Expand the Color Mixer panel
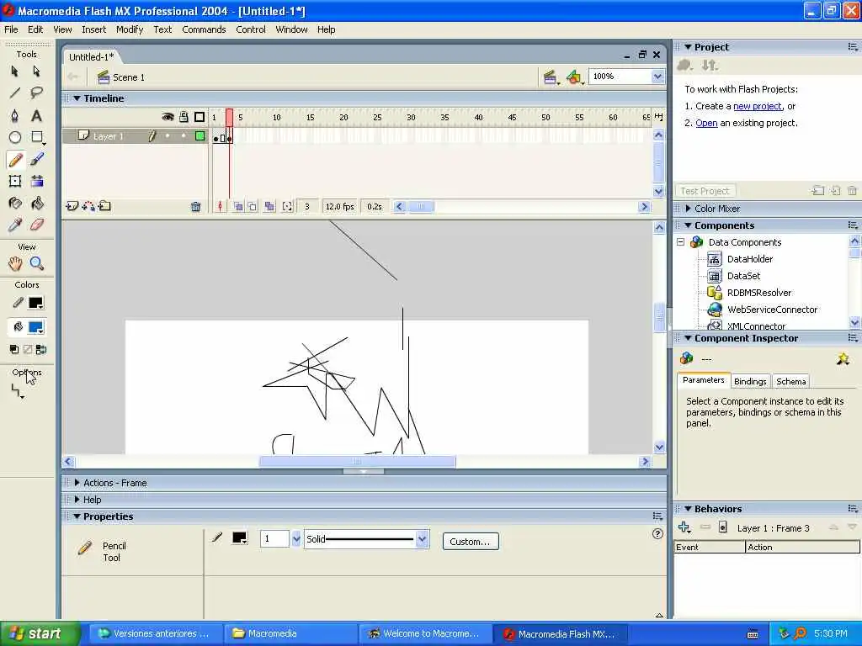Viewport: 862px width, 646px height. point(688,209)
